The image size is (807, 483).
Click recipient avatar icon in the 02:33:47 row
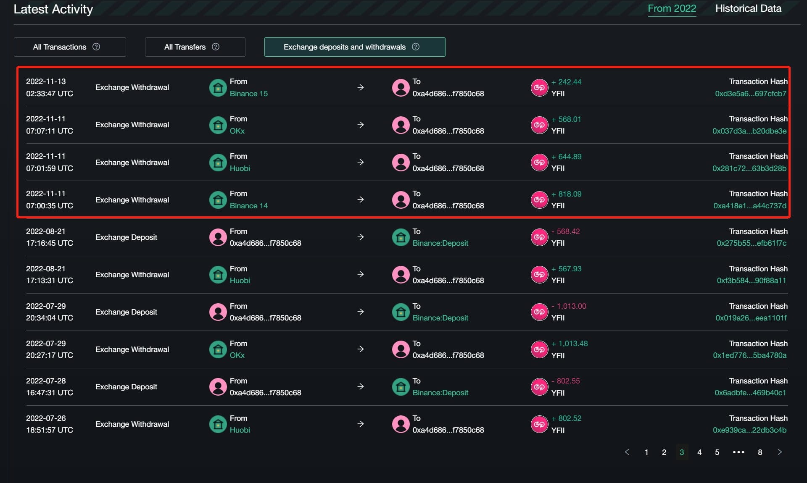tap(401, 88)
